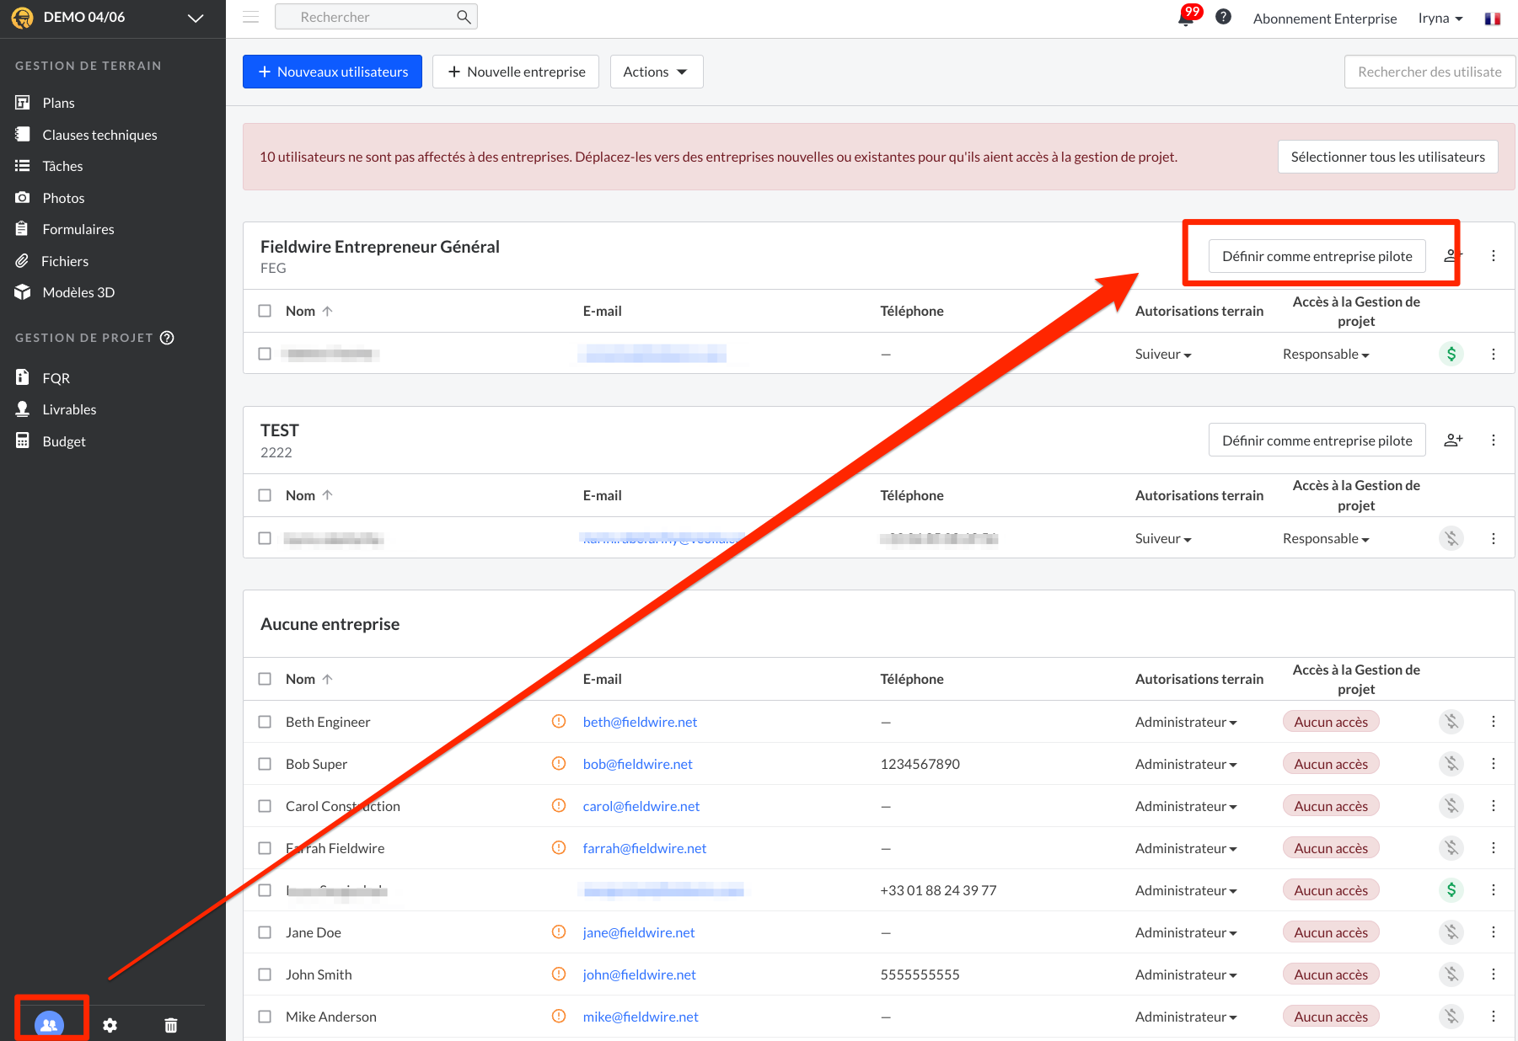Screen dimensions: 1518x1041
Task: Open Administrateur dropdown for Jane Doe
Action: point(1185,932)
